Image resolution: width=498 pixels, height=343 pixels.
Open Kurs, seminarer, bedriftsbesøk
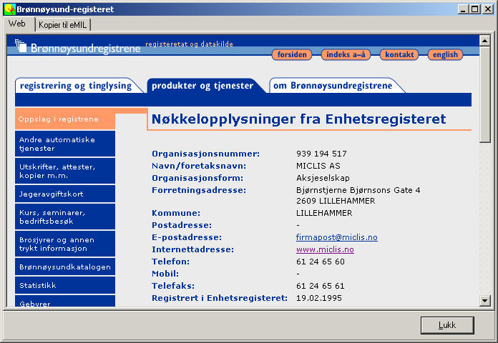coord(65,217)
